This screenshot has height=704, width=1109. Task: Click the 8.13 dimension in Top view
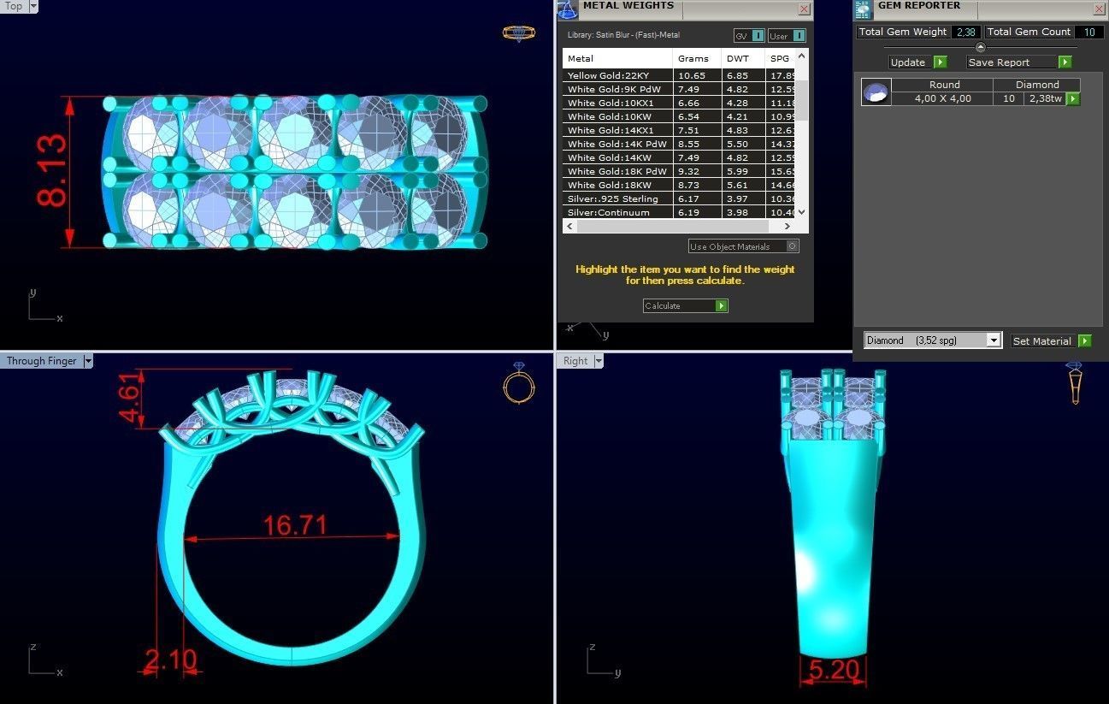tap(51, 170)
